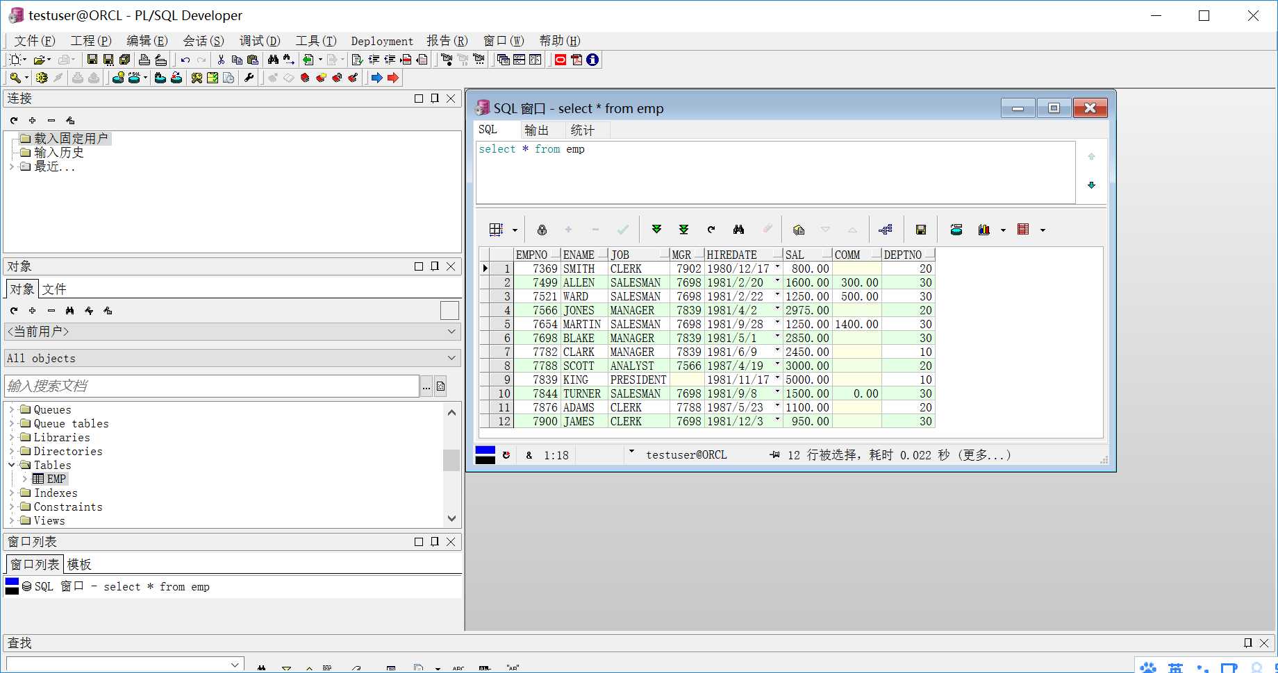The width and height of the screenshot is (1278, 673).
Task: Open dropdown arrow next to red report icon
Action: (x=1043, y=230)
